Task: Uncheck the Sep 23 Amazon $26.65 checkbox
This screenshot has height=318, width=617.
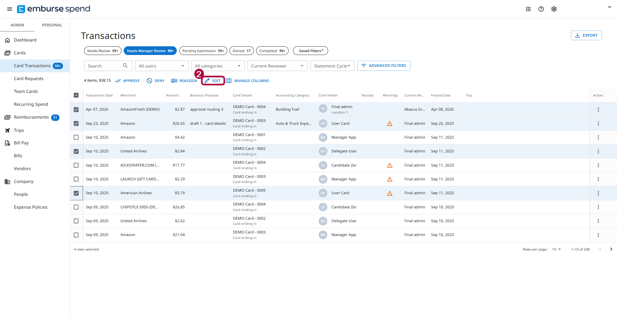Action: tap(76, 123)
